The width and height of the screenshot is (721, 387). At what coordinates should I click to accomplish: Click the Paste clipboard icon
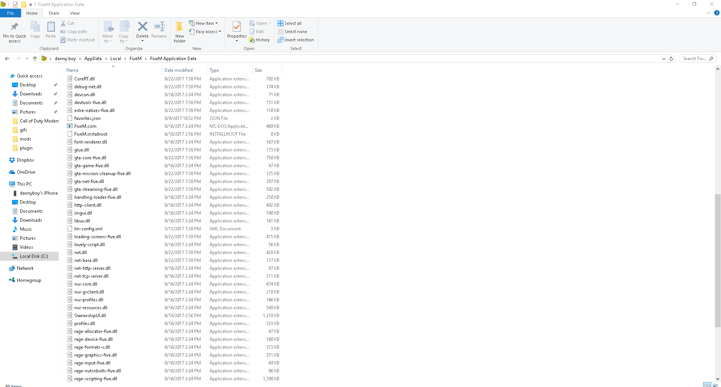coord(51,27)
